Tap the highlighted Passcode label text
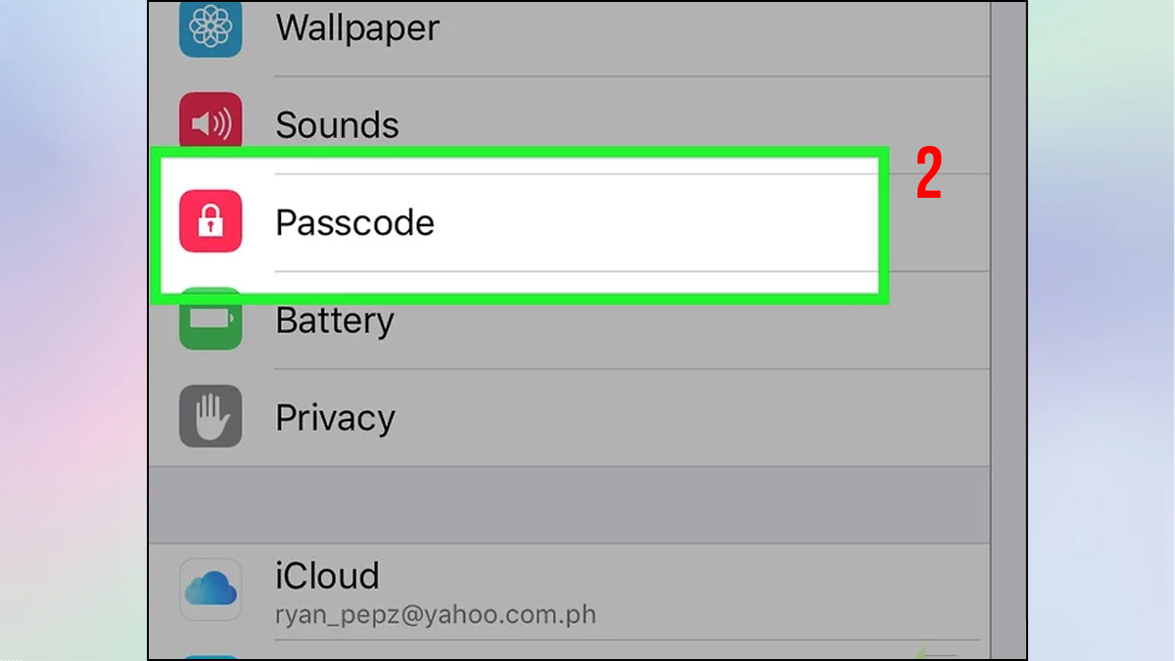Viewport: 1175px width, 661px height. 355,222
